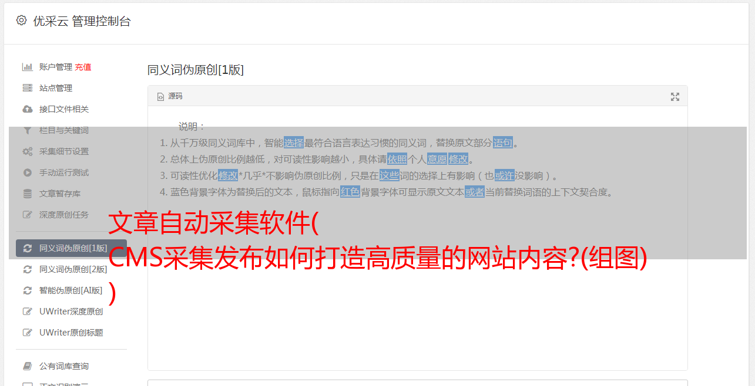This screenshot has width=755, height=386.
Task: Click the gear icon beside 优采云 管理控制台
Action: tap(21, 21)
